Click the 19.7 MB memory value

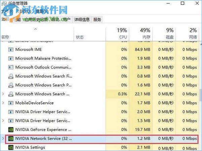pyautogui.click(x=143, y=130)
